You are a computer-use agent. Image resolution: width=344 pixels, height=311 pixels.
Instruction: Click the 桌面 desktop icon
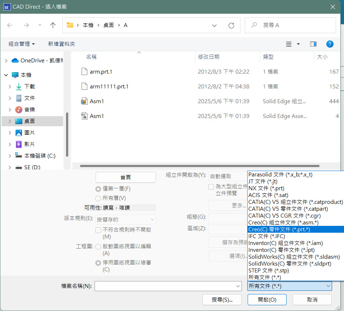pos(19,121)
